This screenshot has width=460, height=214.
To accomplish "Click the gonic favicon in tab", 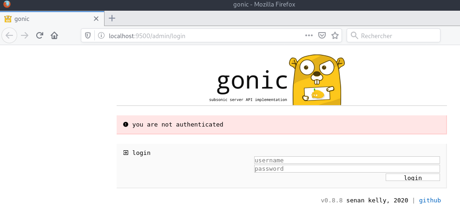I will [x=8, y=19].
